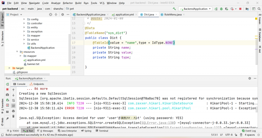Open Search Everywhere magnifier
This screenshot has width=262, height=138.
pyautogui.click(x=259, y=9)
